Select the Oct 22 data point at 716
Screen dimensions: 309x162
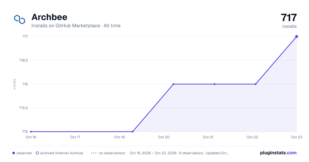[255, 84]
